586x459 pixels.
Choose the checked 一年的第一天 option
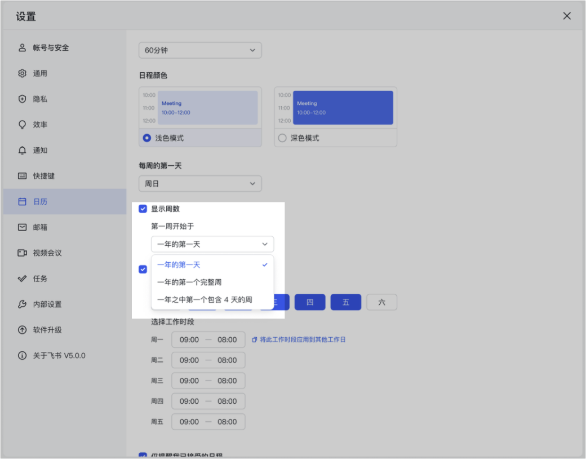click(x=212, y=265)
